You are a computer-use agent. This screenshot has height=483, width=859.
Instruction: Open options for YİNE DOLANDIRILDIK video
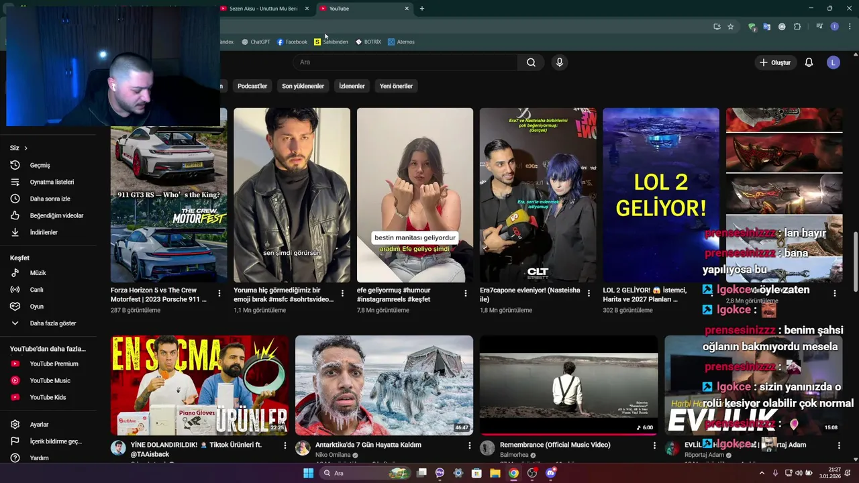point(285,445)
